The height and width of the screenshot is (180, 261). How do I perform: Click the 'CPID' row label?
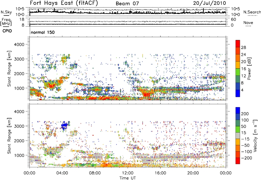point(7,31)
